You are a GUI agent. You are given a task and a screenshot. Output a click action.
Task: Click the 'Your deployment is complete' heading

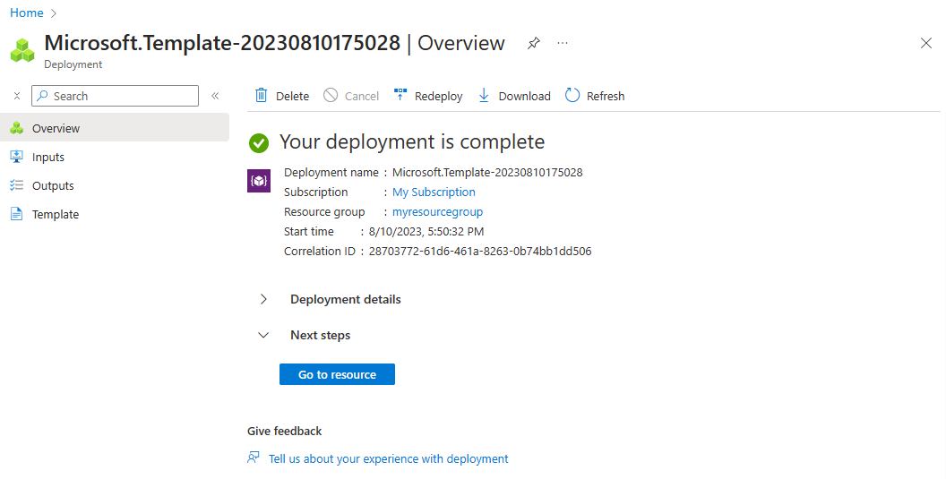coord(412,141)
